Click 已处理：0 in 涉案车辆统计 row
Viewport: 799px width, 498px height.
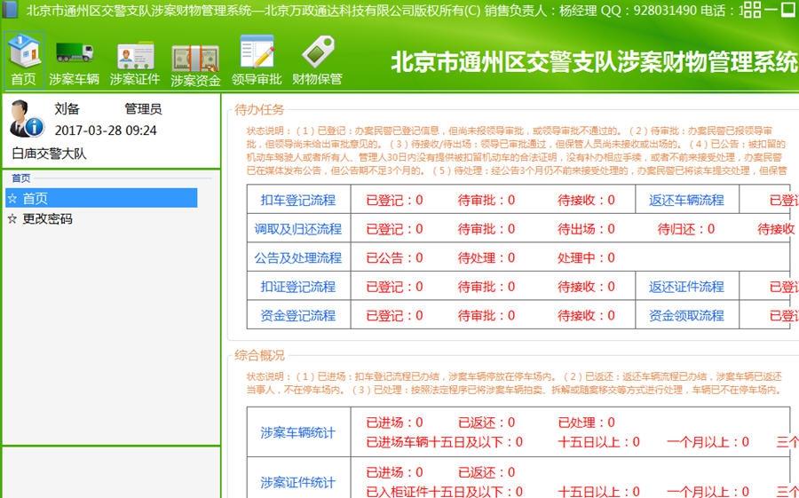coord(586,423)
